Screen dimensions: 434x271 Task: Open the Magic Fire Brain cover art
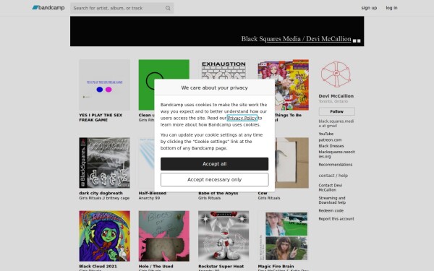[283, 236]
